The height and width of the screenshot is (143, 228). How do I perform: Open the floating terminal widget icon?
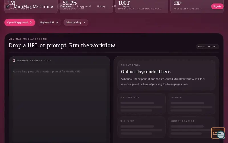(x=218, y=133)
